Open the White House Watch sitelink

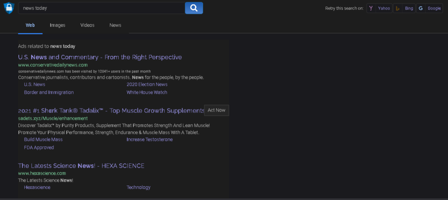(147, 92)
